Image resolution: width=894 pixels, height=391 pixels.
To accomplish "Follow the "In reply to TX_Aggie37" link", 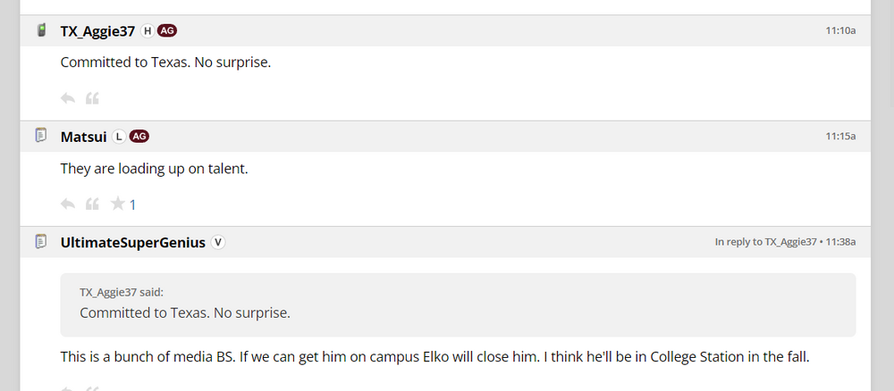I will pyautogui.click(x=766, y=242).
